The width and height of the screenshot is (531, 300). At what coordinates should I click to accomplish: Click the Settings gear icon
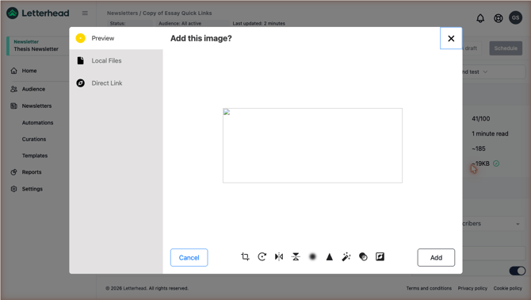[x=14, y=189]
